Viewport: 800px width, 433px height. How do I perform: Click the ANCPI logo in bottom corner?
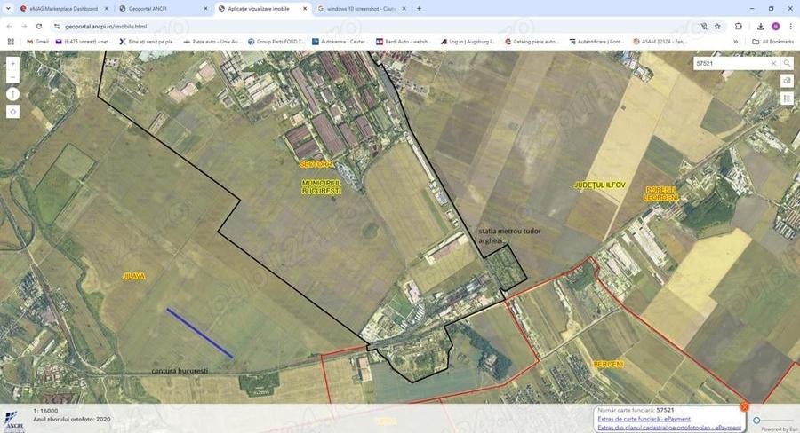(13, 421)
